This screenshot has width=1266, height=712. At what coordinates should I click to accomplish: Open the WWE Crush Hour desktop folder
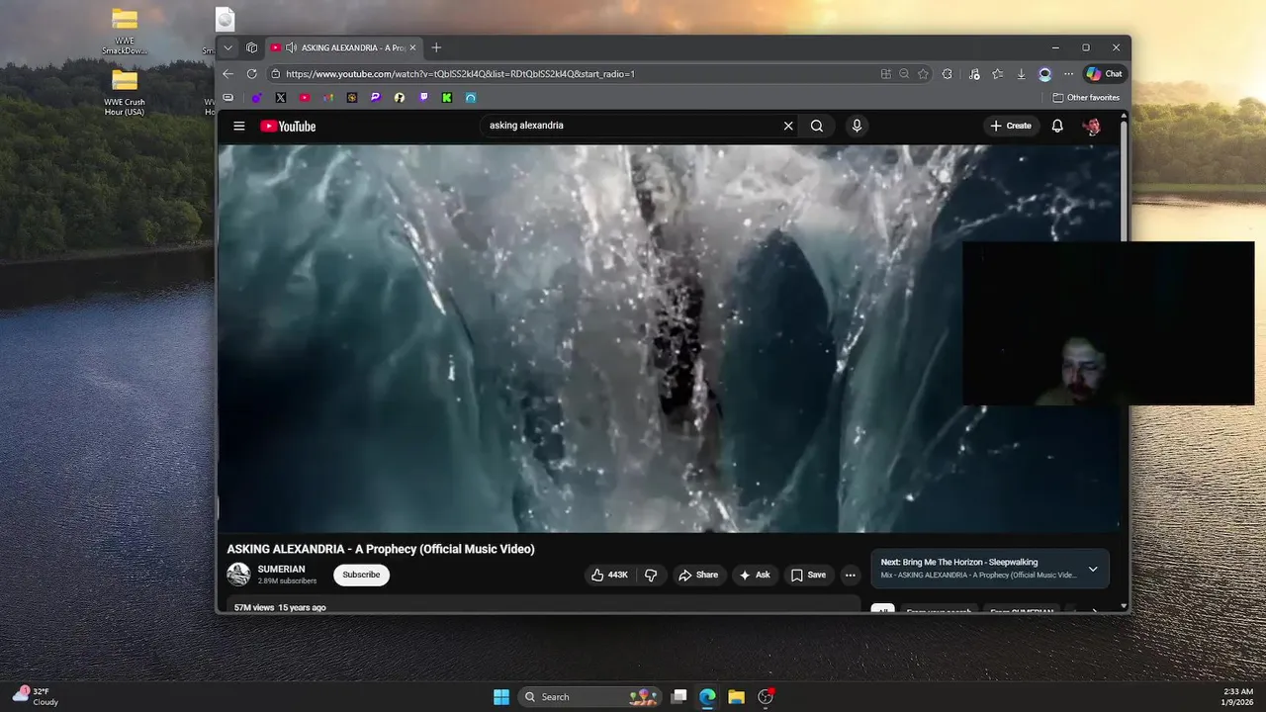click(125, 93)
